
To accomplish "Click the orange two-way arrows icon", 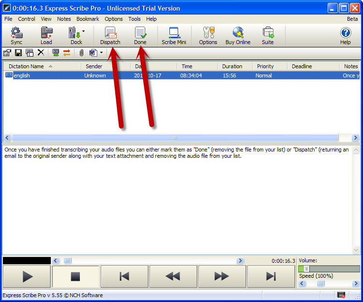I will coord(67,53).
